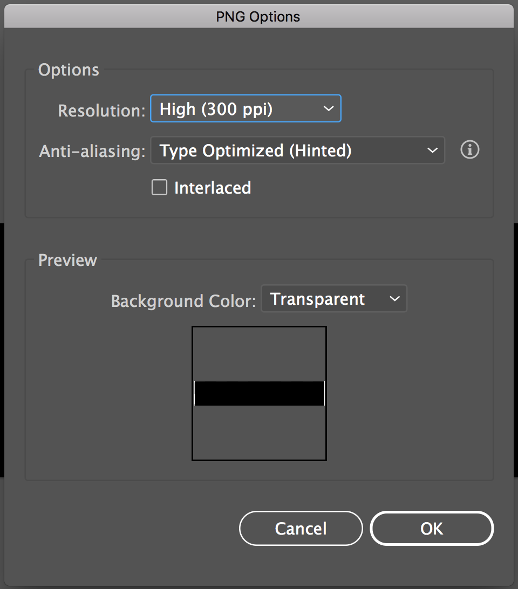
Task: Change Background Color from Transparent
Action: point(333,298)
